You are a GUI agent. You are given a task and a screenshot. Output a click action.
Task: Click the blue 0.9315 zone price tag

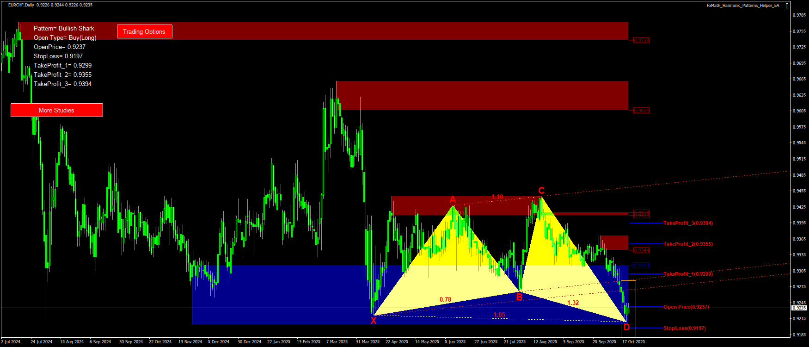click(x=641, y=266)
